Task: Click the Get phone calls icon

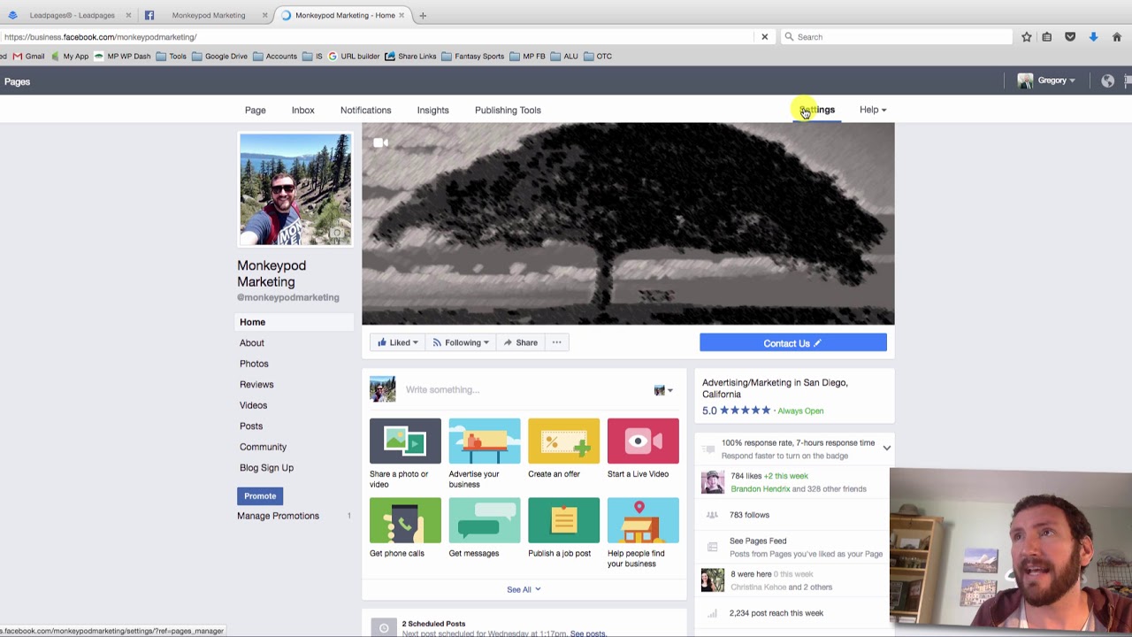Action: 405,520
